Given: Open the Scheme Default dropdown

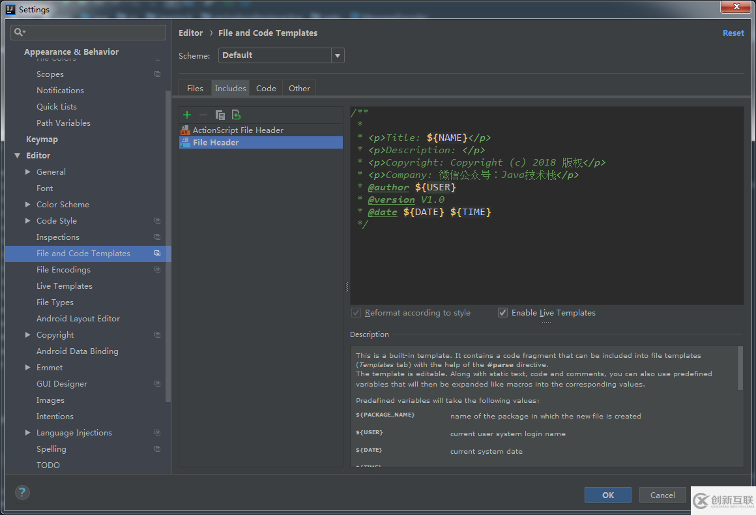Looking at the screenshot, I should click(x=281, y=55).
